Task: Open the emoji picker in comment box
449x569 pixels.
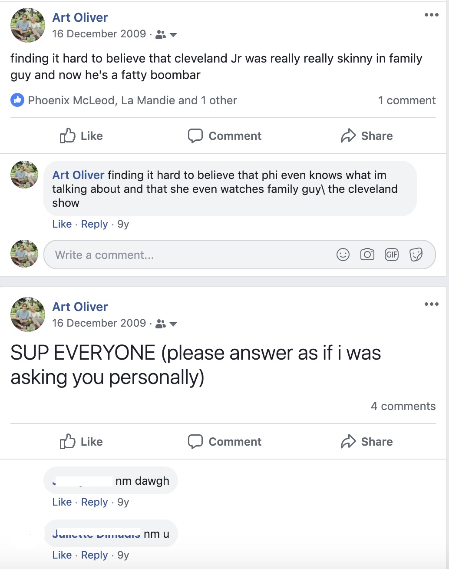Action: coord(343,255)
